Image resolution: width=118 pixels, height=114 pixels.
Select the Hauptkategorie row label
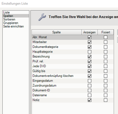click(x=42, y=52)
